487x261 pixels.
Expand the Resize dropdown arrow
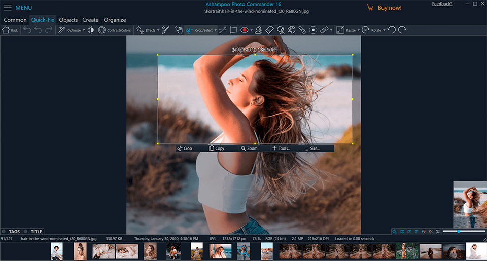click(x=359, y=30)
